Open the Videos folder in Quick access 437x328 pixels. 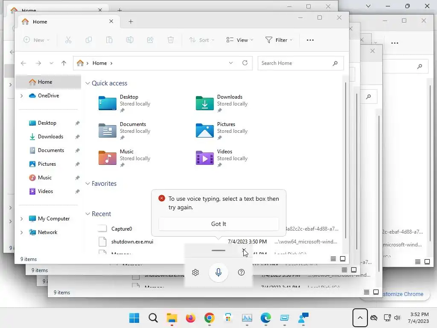[221, 158]
